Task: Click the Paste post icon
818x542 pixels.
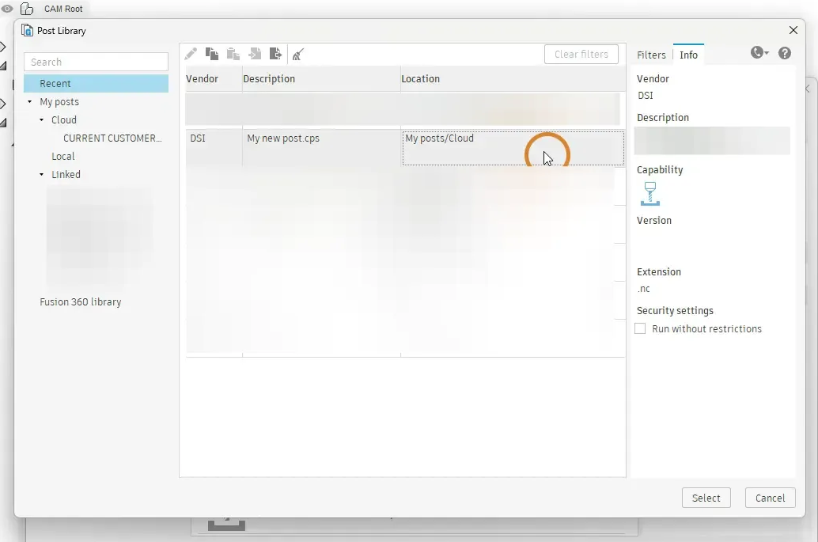Action: click(x=233, y=54)
